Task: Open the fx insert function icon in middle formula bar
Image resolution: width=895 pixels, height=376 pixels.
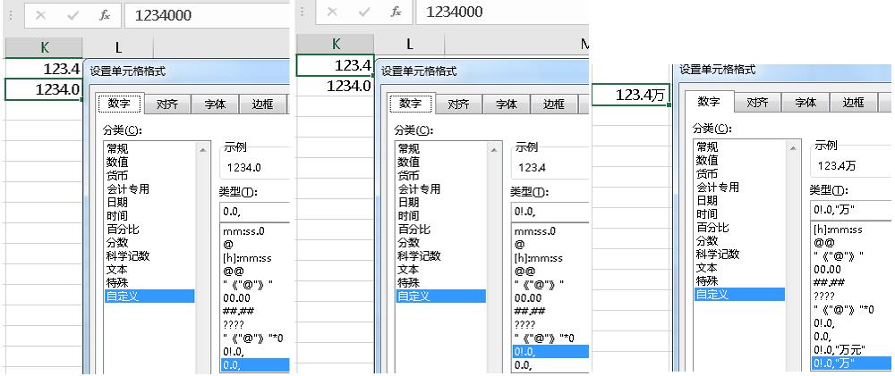Action: 396,12
